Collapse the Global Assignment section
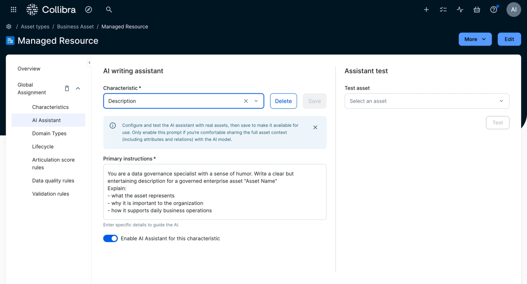The width and height of the screenshot is (527, 284). coord(78,88)
